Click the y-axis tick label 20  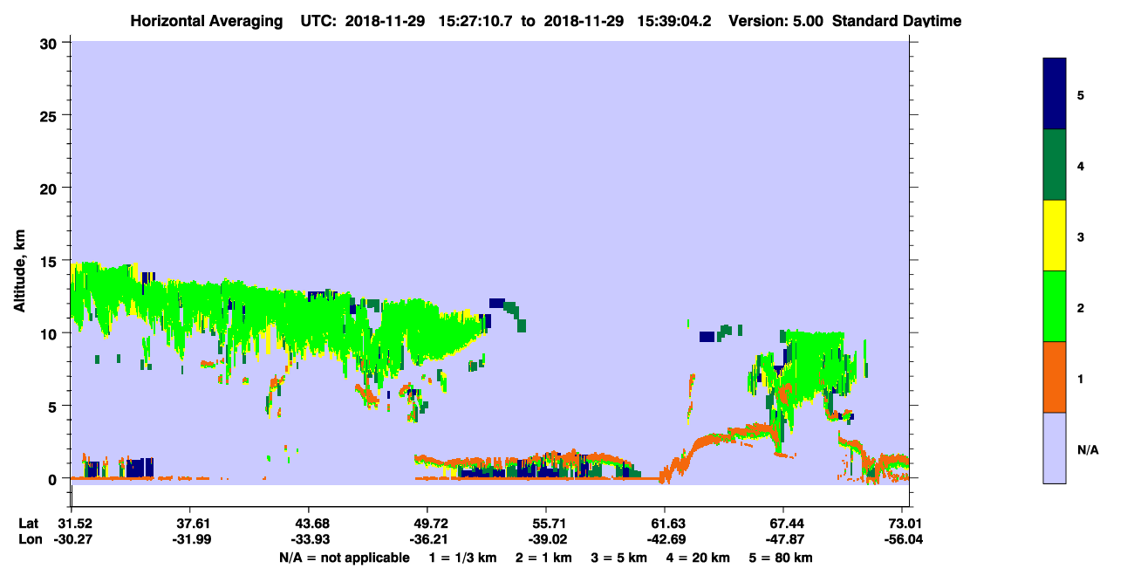51,188
